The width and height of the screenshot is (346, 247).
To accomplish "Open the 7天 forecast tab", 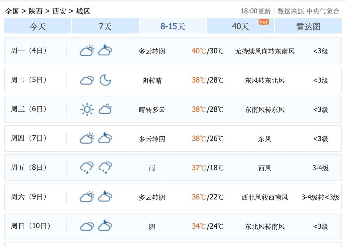I will [105, 26].
